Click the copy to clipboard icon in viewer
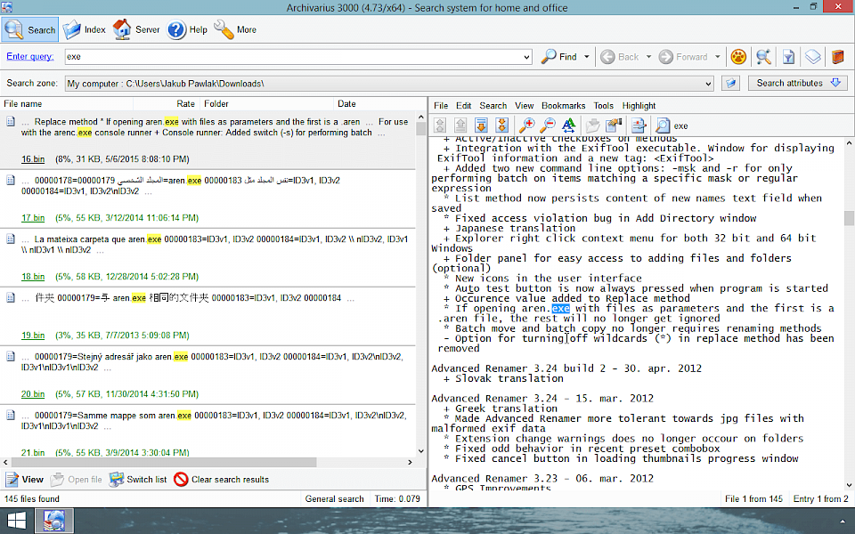The image size is (855, 534). (614, 125)
